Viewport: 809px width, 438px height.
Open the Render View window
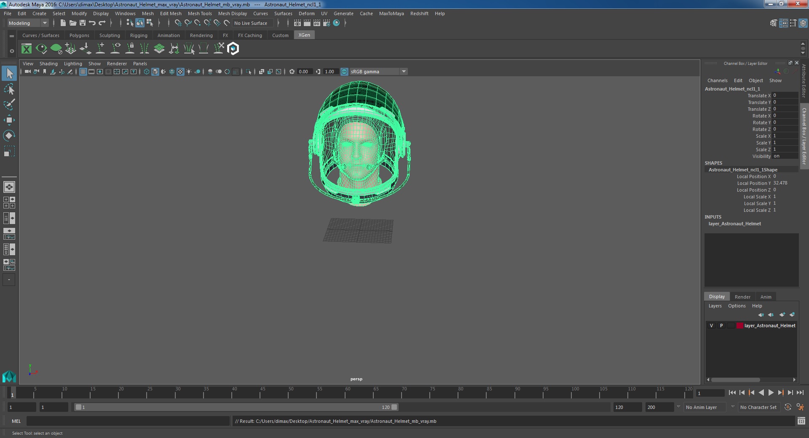click(297, 23)
